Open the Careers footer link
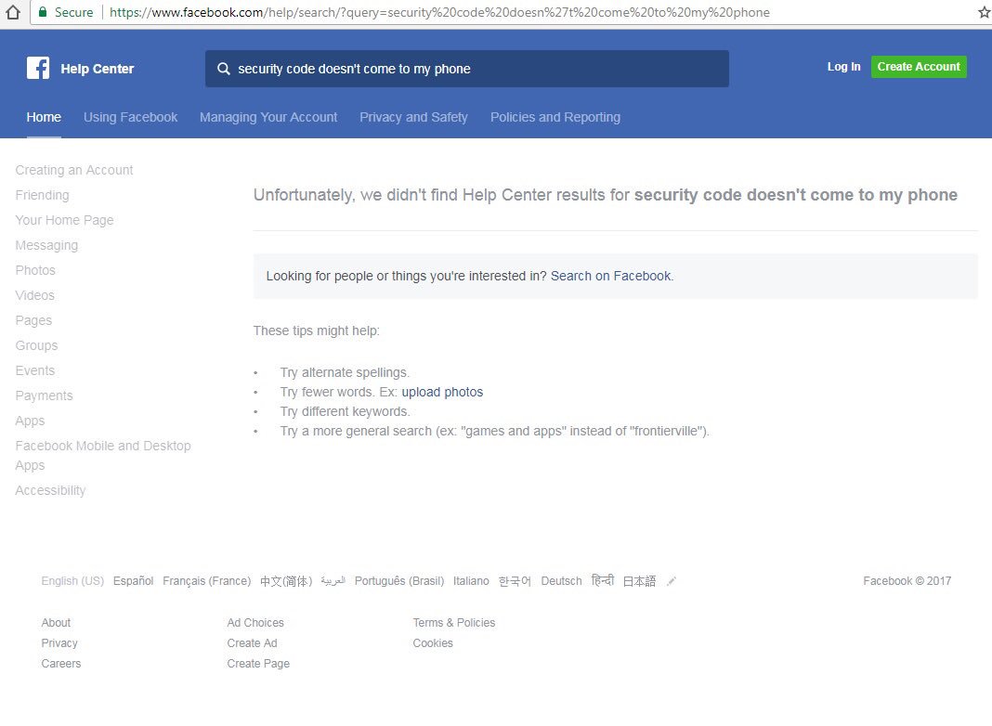992x726 pixels. (x=61, y=664)
